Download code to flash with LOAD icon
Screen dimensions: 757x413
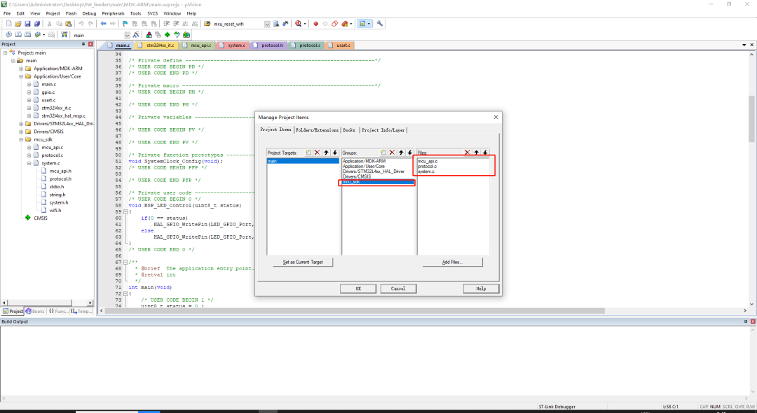pyautogui.click(x=64, y=35)
